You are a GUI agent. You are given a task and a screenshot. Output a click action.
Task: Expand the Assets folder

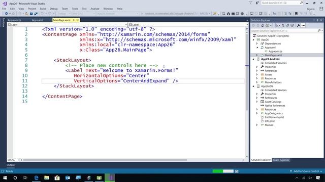coord(257,74)
